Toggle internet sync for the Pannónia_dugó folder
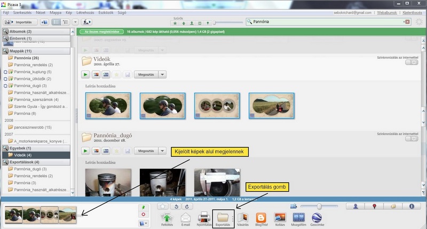This screenshot has width=427, height=229. click(x=411, y=139)
